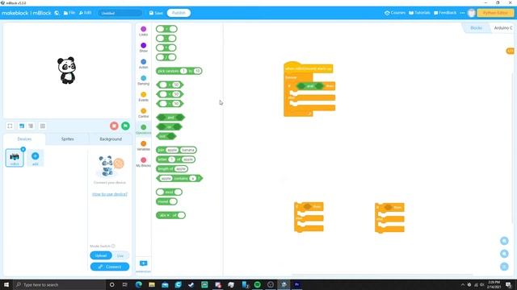Open the Control block category
The width and height of the screenshot is (517, 290).
(x=144, y=113)
